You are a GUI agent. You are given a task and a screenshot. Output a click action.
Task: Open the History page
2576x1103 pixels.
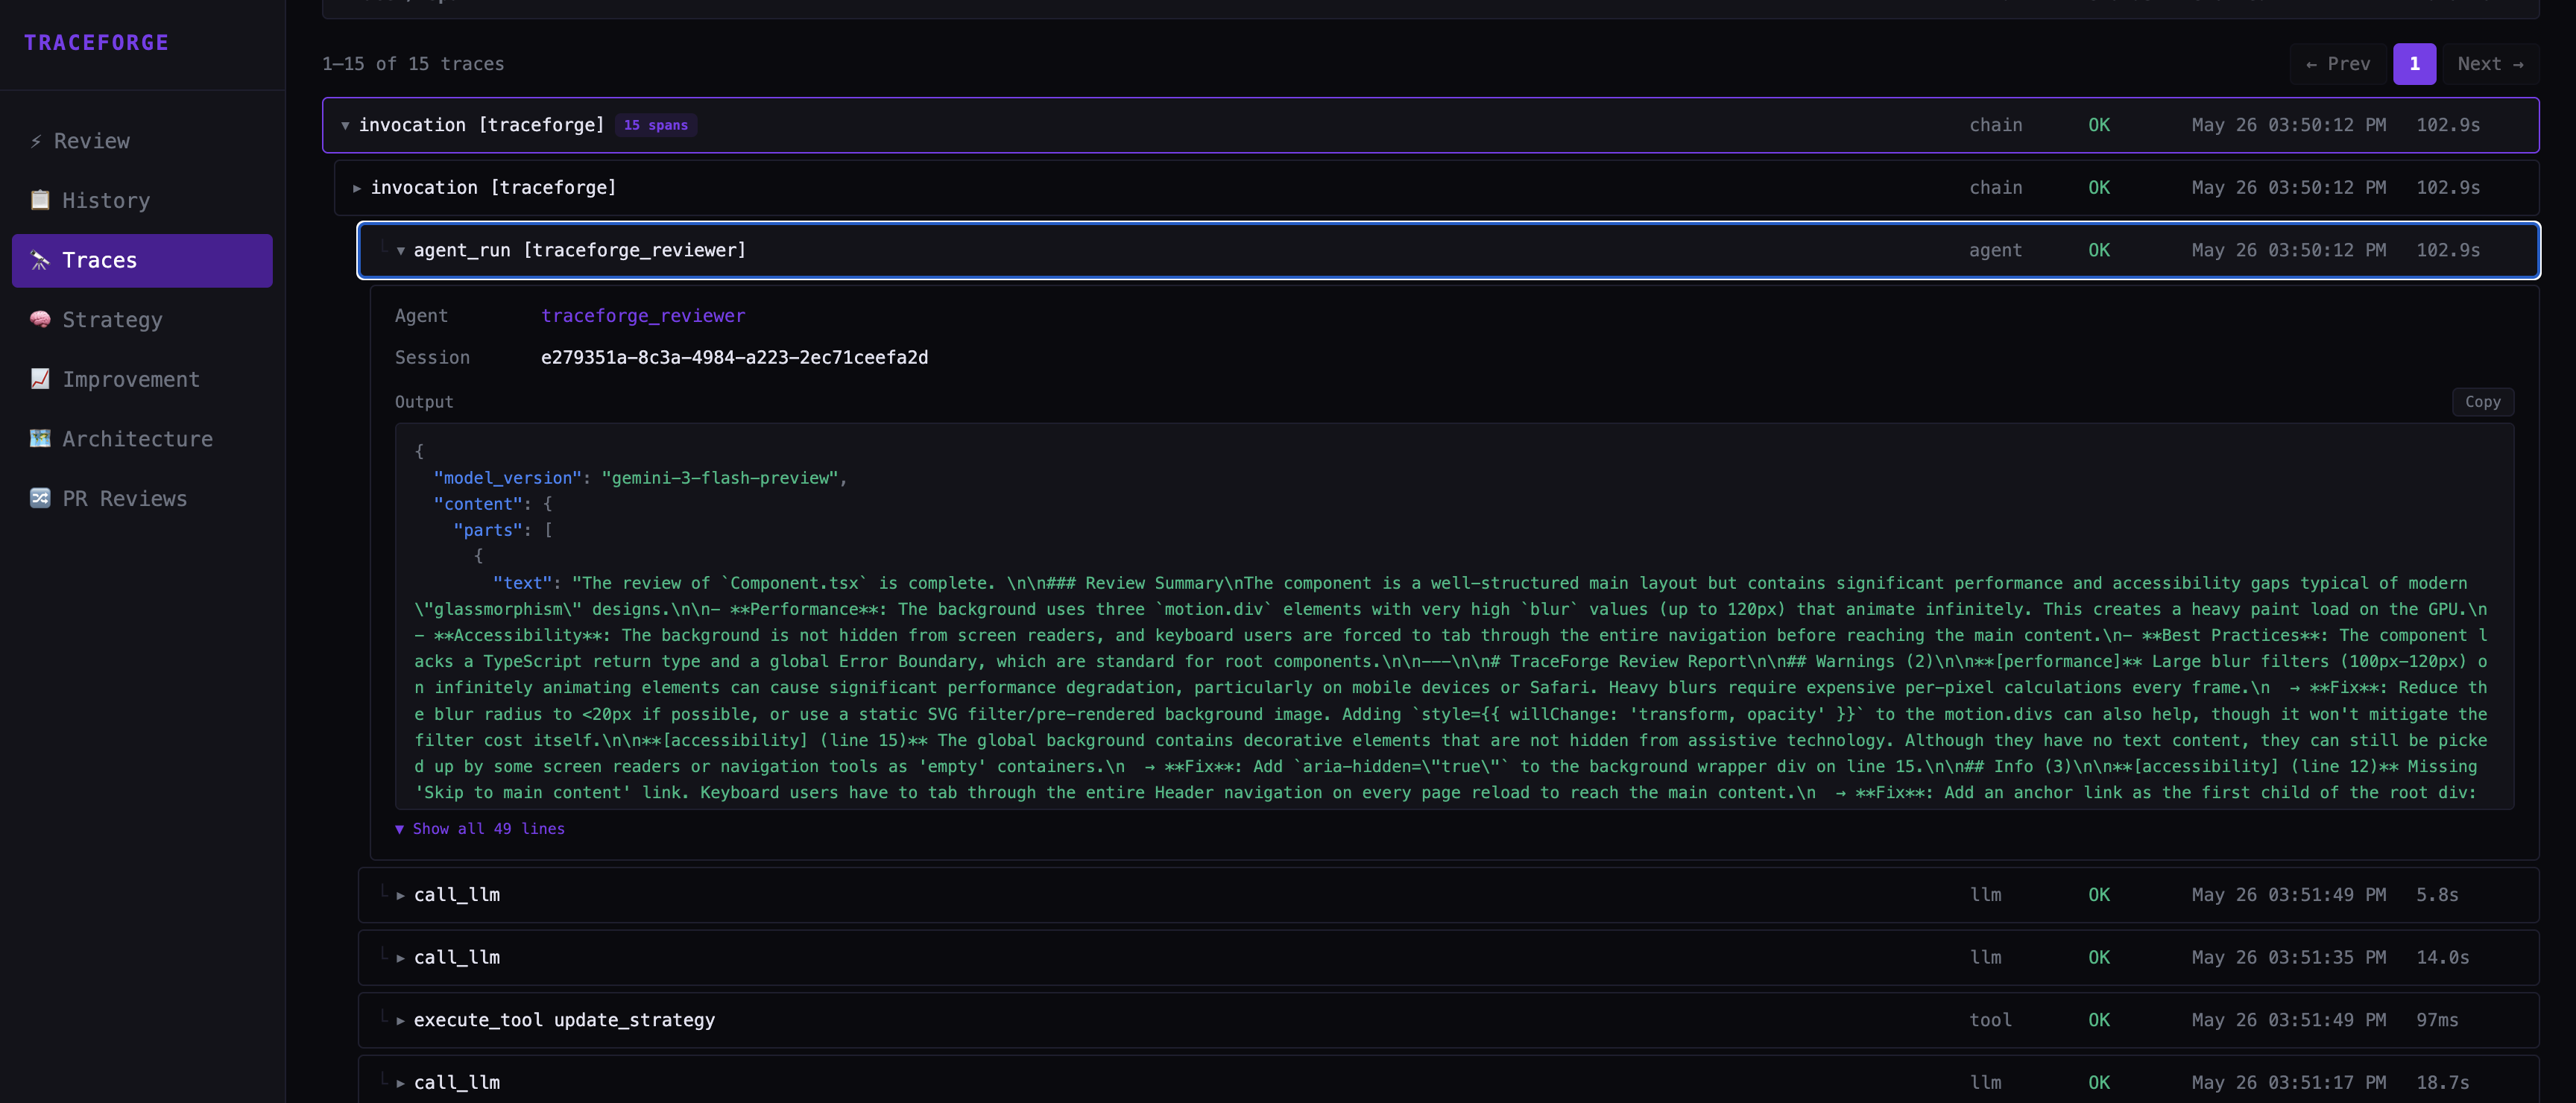tap(142, 200)
